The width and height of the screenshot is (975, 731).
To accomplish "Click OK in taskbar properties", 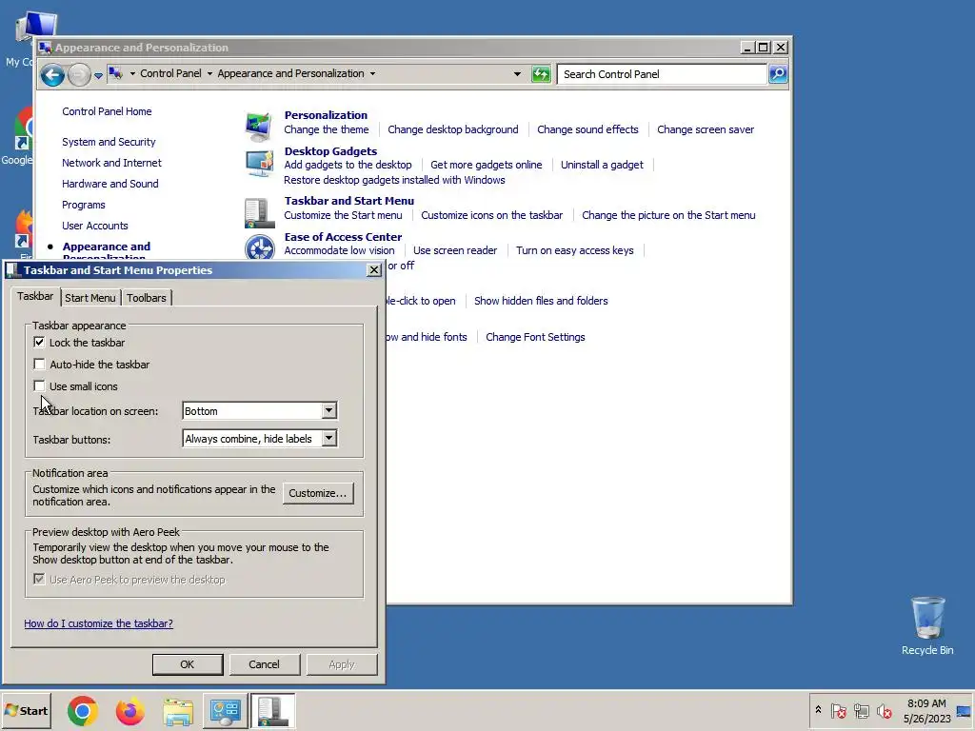I will click(188, 664).
